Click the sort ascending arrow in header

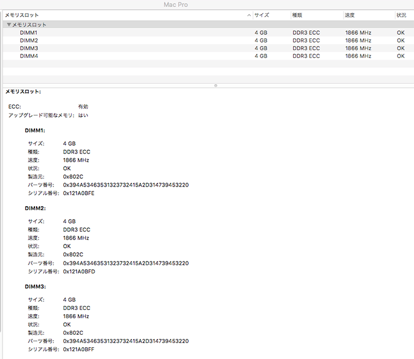(x=249, y=15)
